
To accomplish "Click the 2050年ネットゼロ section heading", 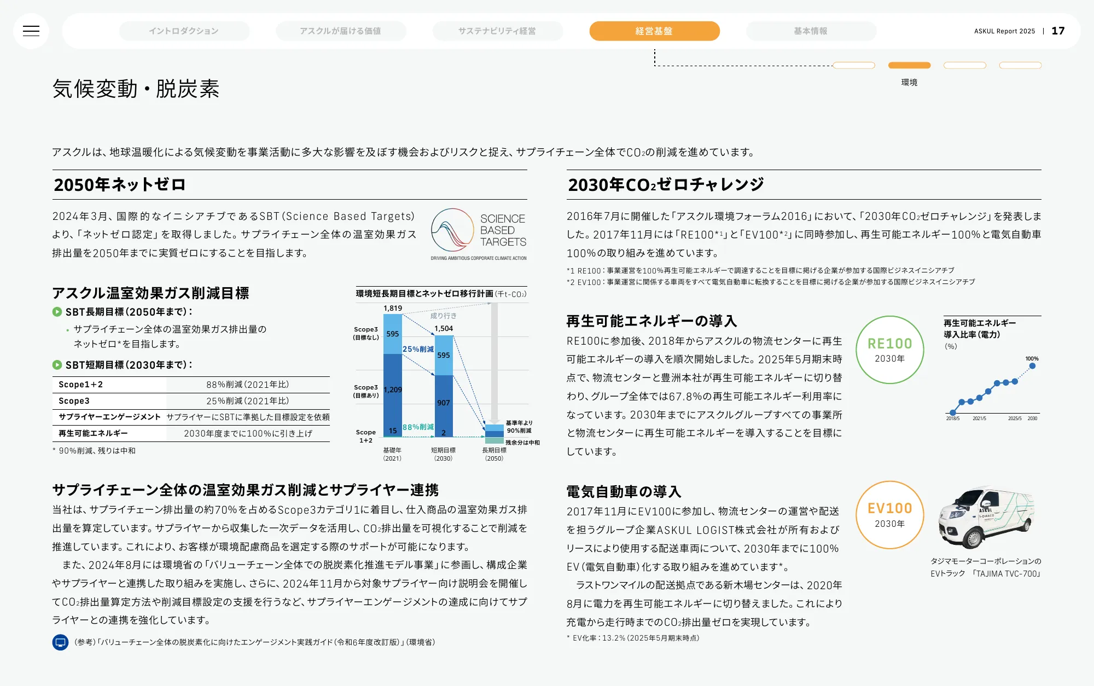I will click(x=120, y=184).
